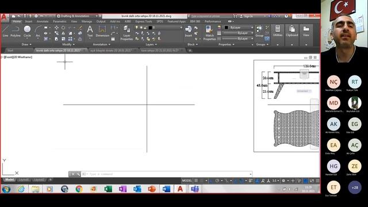
Task: Switch to the Manage ribbon tab
Action: click(x=86, y=21)
